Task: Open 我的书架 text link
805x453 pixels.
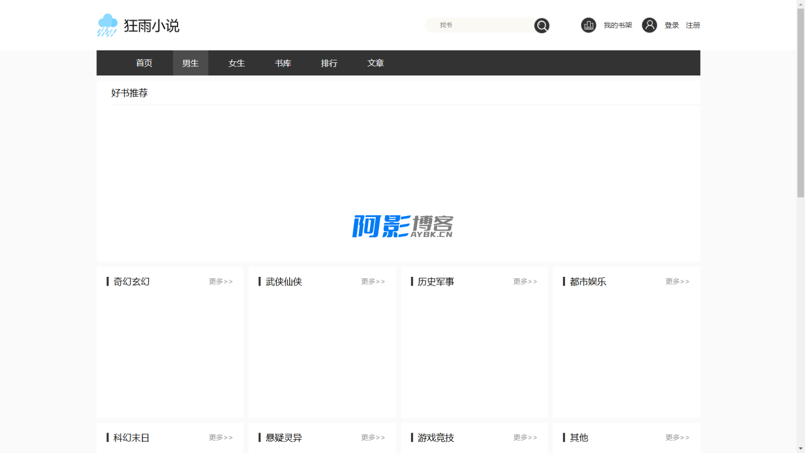Action: point(617,25)
